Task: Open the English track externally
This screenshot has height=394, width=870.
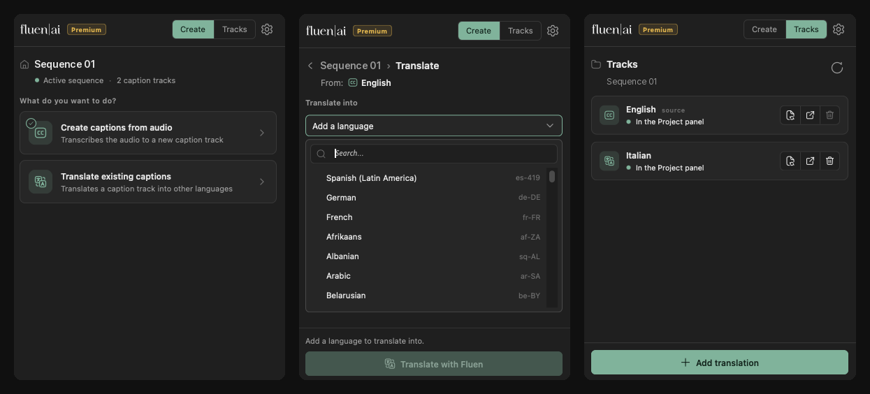Action: [810, 115]
